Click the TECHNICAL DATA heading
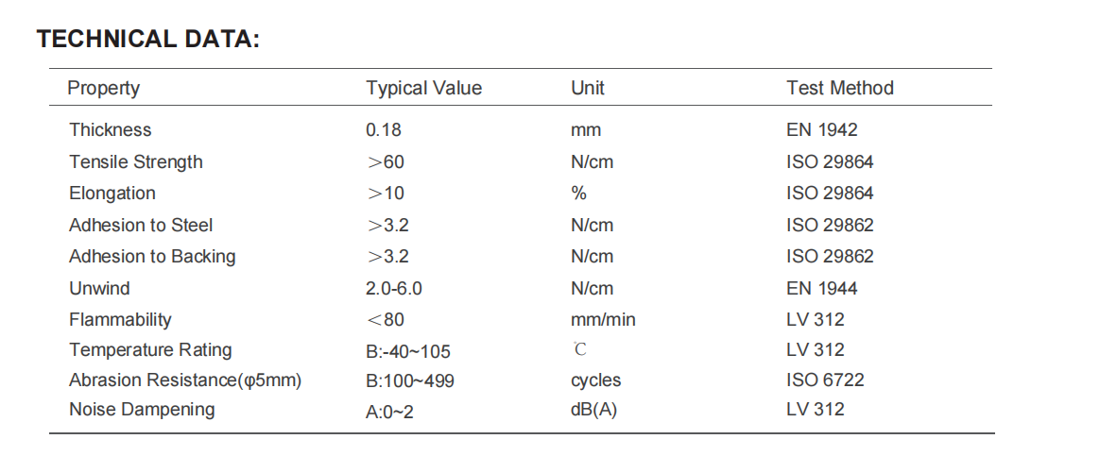Screen dimensions: 1100x456 pyautogui.click(x=147, y=40)
